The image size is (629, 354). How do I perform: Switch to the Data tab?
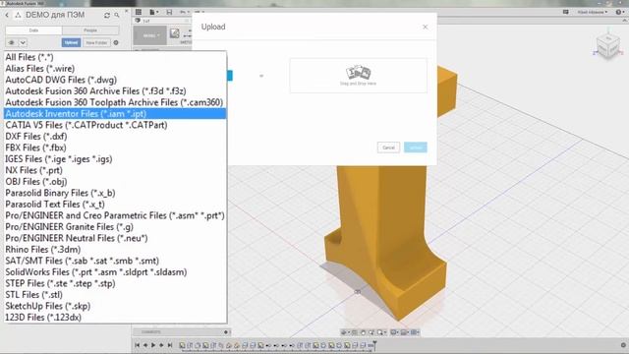33,30
